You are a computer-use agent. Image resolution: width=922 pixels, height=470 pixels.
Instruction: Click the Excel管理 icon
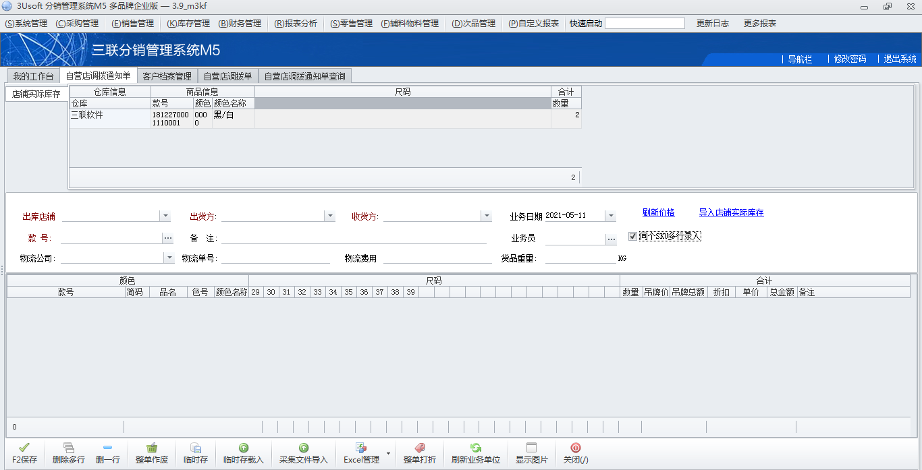(x=361, y=448)
